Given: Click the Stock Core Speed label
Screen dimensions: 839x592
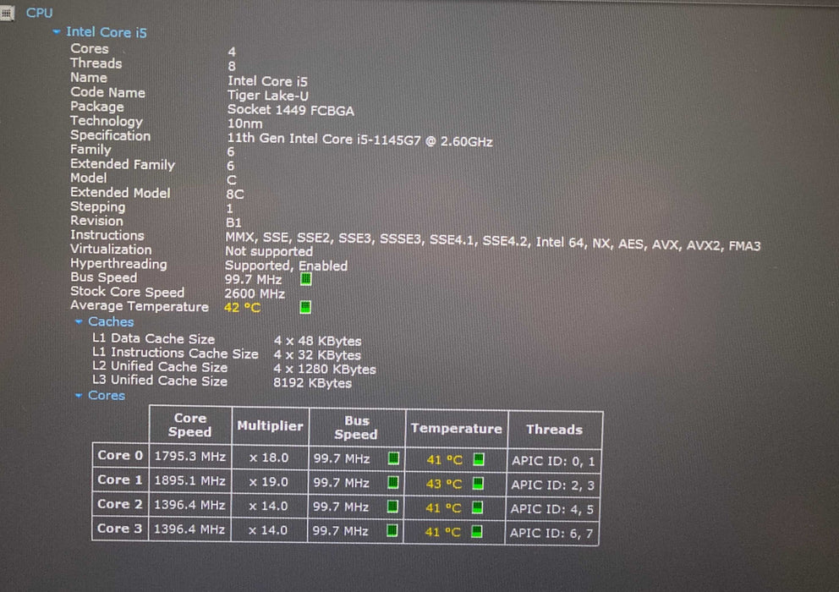Looking at the screenshot, I should point(128,293).
